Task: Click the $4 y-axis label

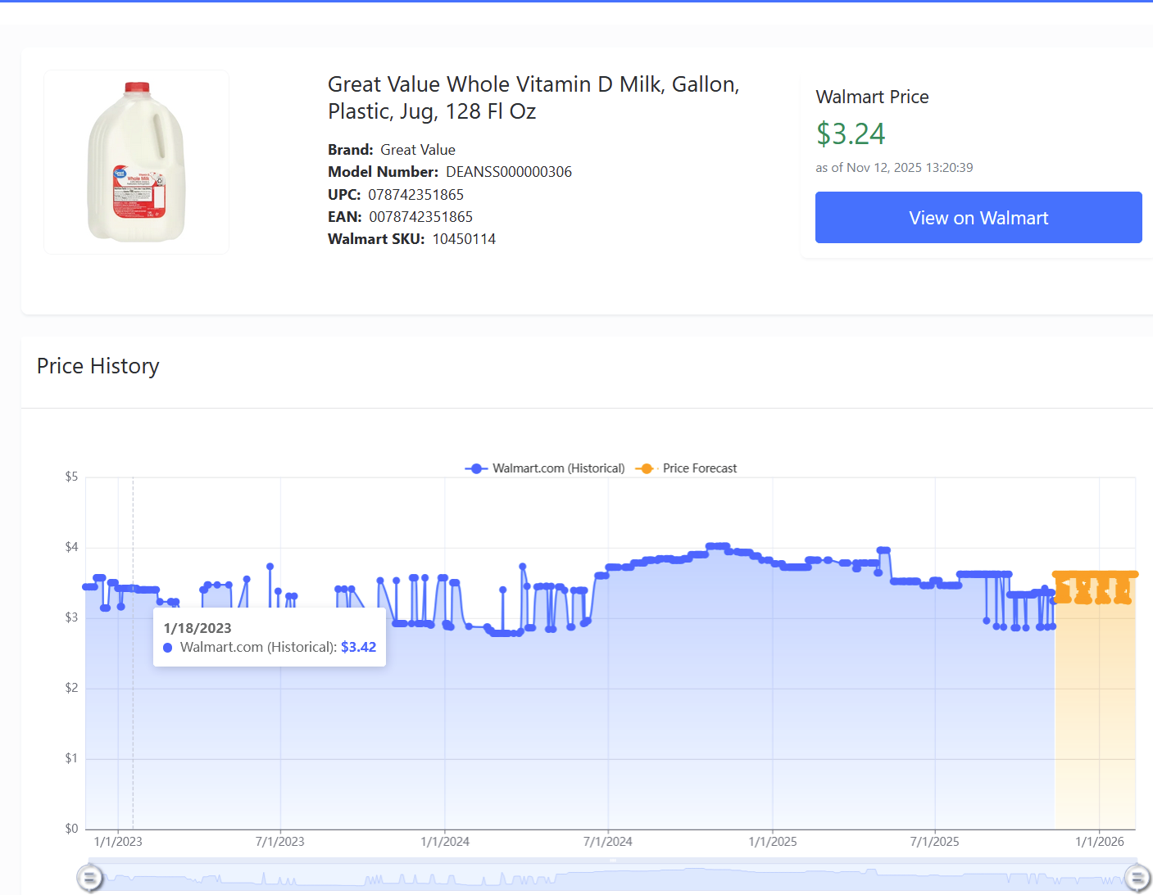Action: click(x=71, y=547)
